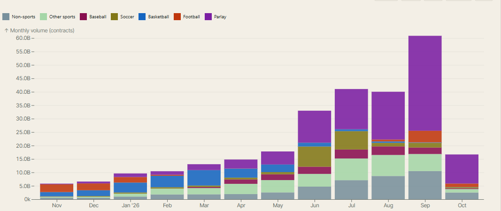Click the green Other sports segment of Jul bar
501x211 pixels.
[x=351, y=169]
